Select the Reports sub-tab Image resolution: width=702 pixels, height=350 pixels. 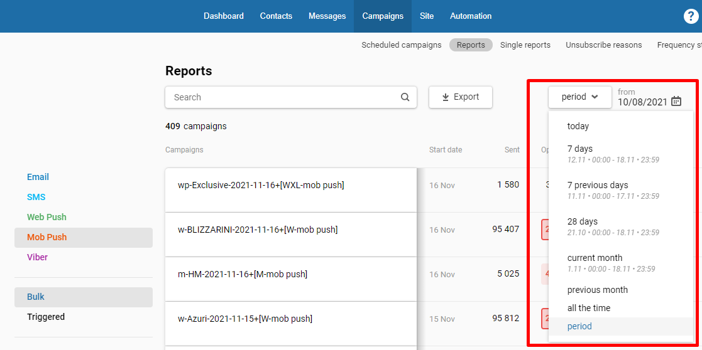pyautogui.click(x=471, y=45)
